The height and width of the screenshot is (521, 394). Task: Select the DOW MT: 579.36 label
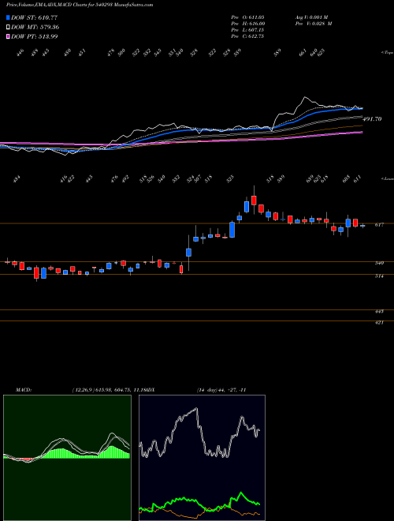(35, 27)
